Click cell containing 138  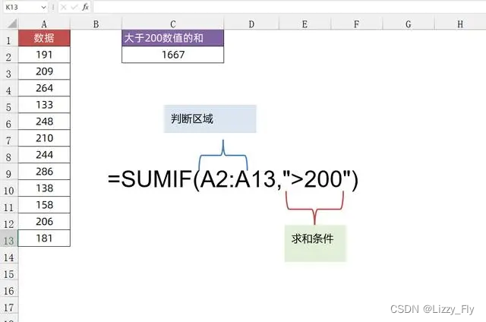click(x=44, y=188)
